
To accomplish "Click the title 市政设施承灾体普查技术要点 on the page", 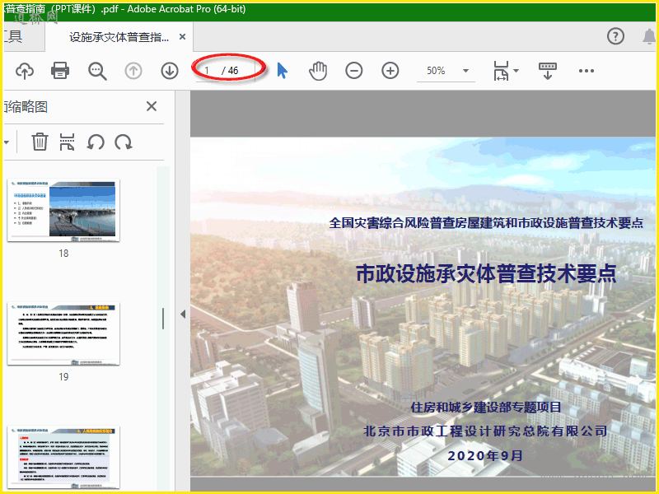I will point(486,273).
